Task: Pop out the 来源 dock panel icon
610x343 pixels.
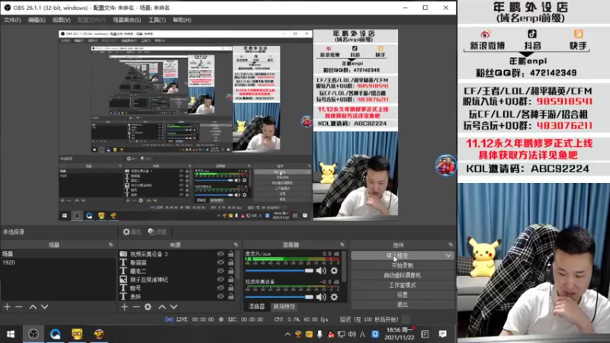Action: (236, 245)
